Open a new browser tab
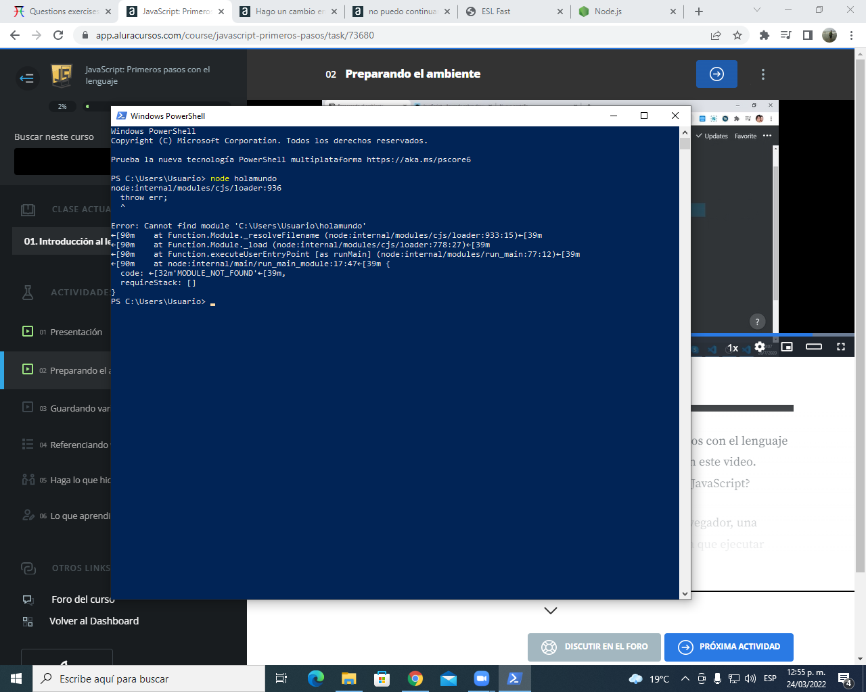The width and height of the screenshot is (866, 692). pyautogui.click(x=699, y=11)
